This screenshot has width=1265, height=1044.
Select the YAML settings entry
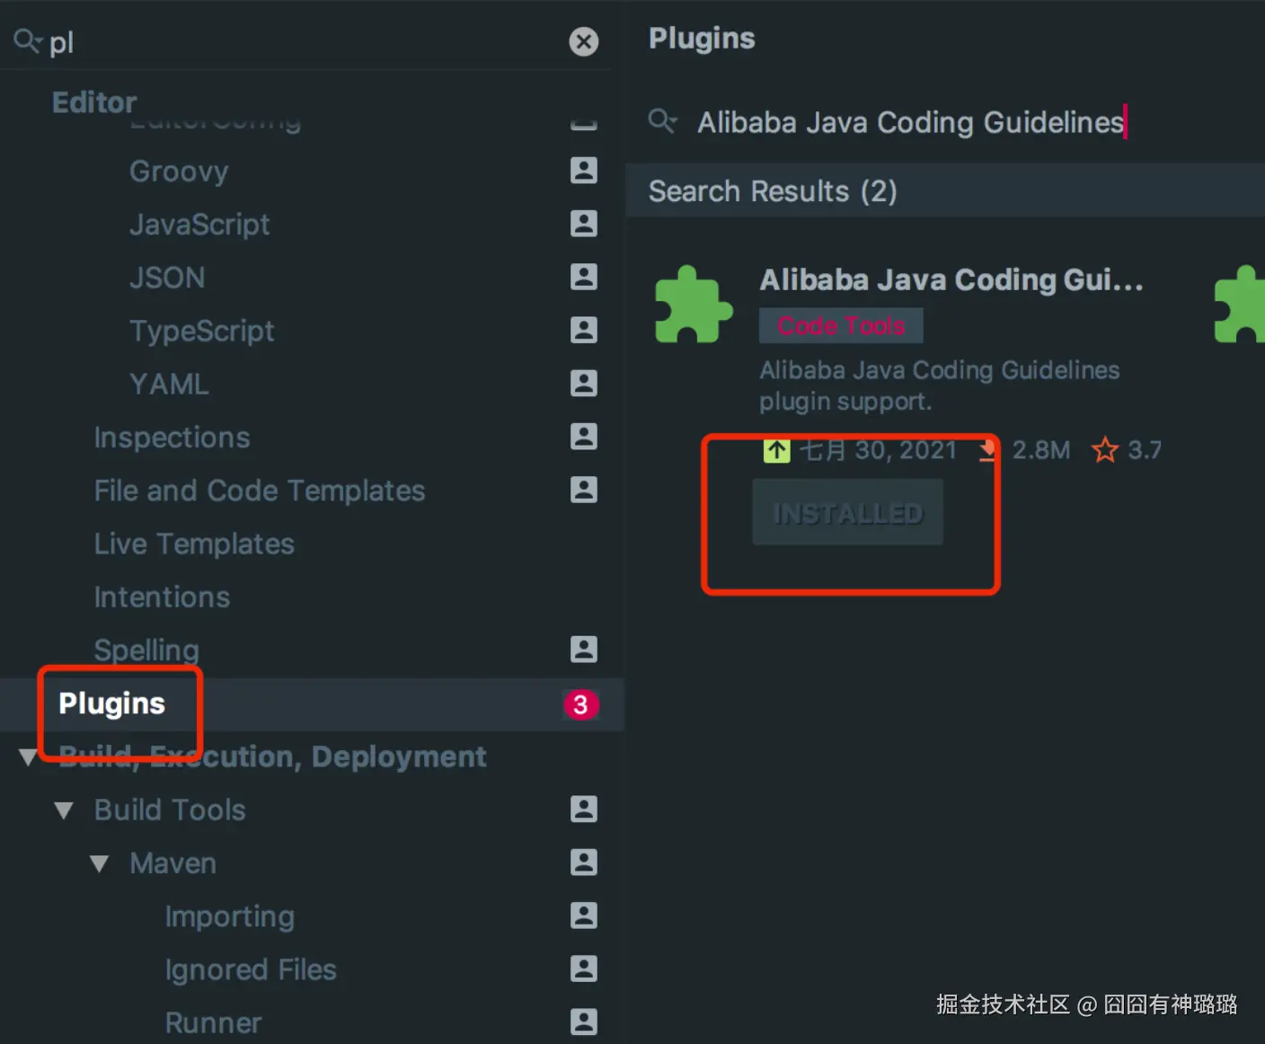pos(169,384)
